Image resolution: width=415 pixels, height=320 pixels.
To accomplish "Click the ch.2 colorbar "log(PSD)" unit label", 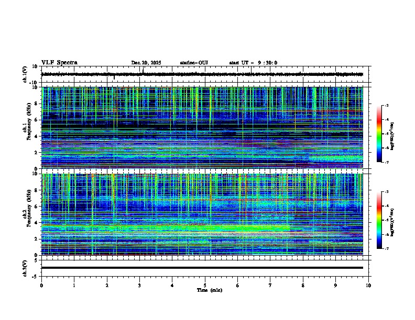I will tap(392, 222).
